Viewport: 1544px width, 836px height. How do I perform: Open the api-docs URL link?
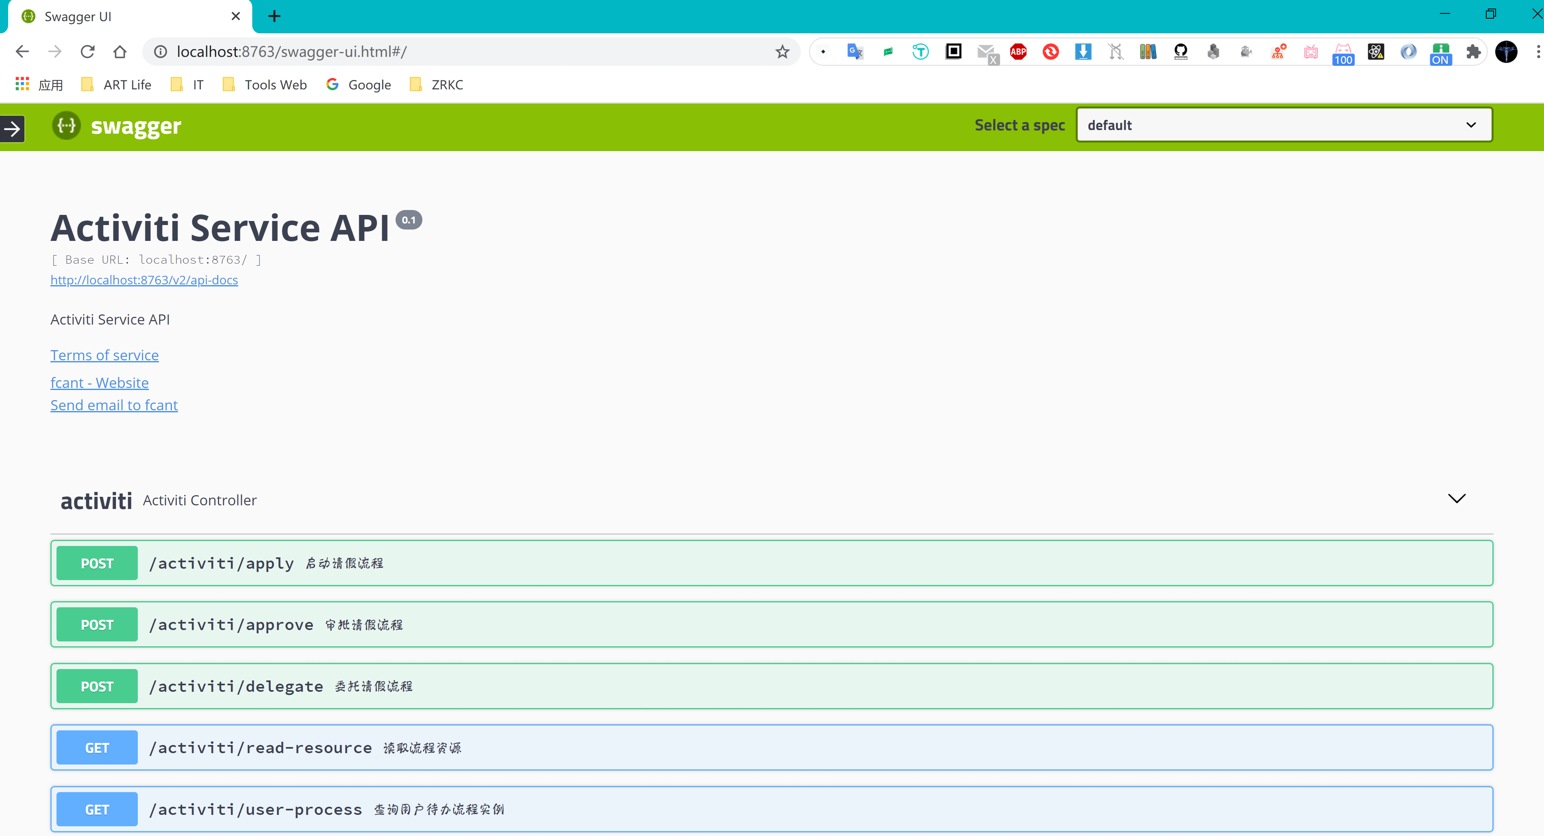pos(144,280)
